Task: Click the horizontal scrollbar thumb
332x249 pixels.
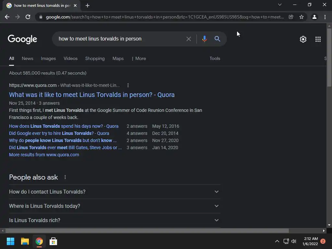Action: [x=147, y=231]
